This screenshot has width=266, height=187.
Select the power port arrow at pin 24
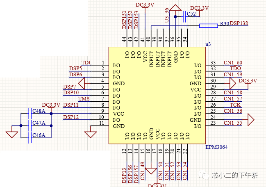[x=250, y=120]
